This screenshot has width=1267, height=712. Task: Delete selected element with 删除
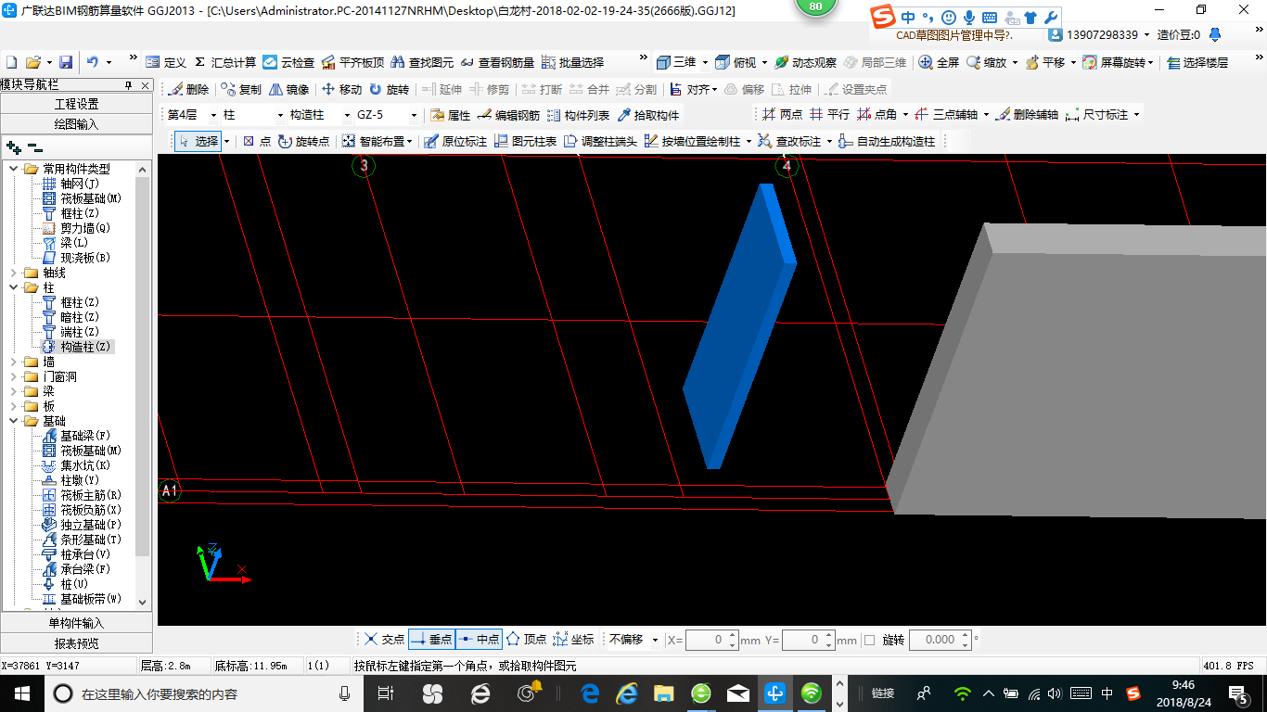(188, 90)
